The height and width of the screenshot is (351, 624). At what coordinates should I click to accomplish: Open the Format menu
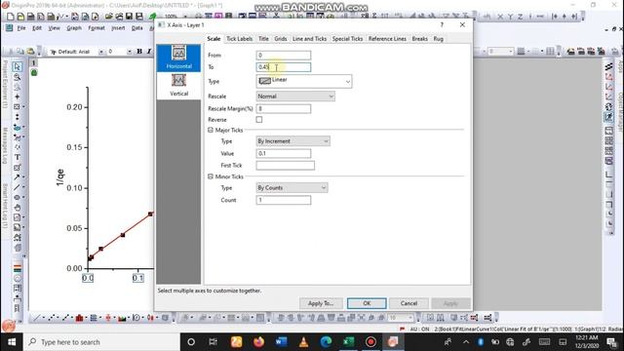(97, 28)
